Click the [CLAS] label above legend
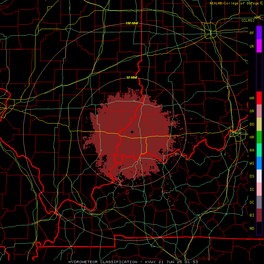Viewport: 264px width, 264px height. point(248,20)
